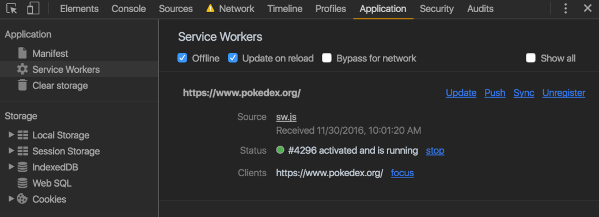Screen dimensions: 599x217
Task: Click the Storage section header
Action: click(x=21, y=116)
